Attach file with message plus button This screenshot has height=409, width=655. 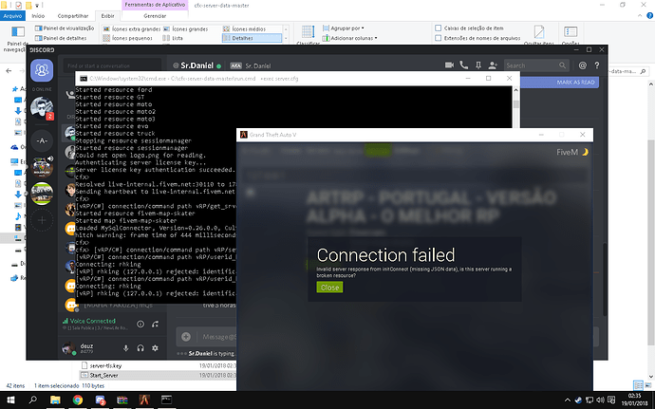coord(186,337)
